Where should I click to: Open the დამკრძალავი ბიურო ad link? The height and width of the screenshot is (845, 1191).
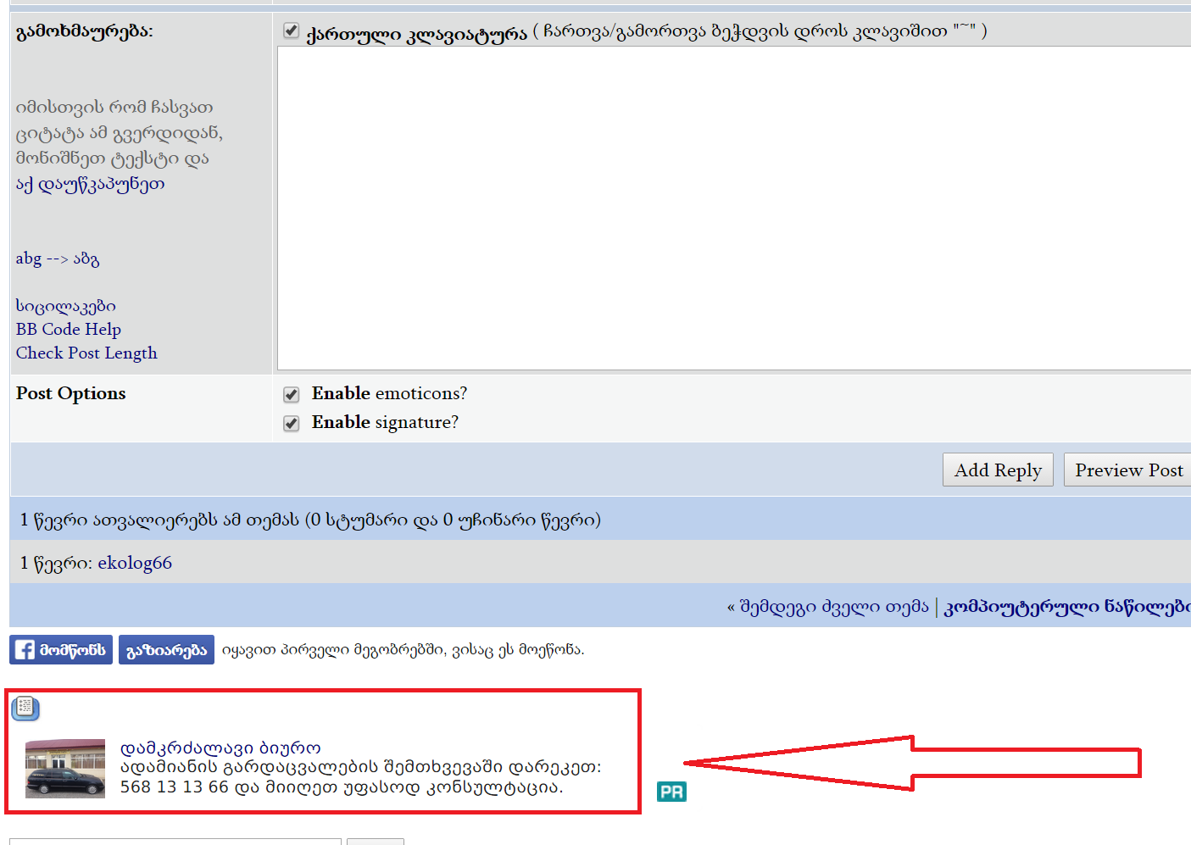220,748
